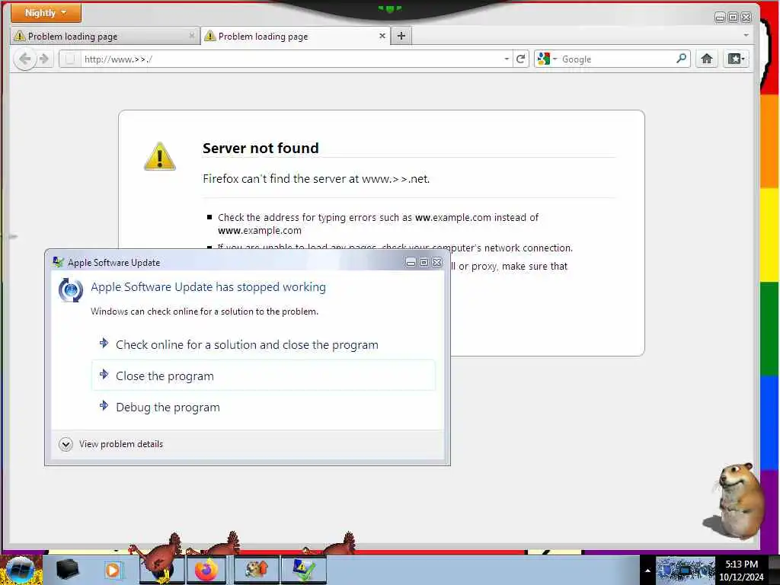The width and height of the screenshot is (780, 585).
Task: Click the system tray notification icons
Action: pyautogui.click(x=686, y=571)
